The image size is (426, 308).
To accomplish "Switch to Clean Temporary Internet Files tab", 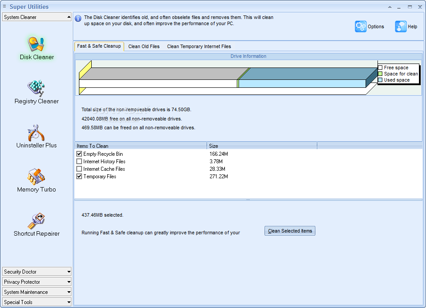I will coord(199,46).
